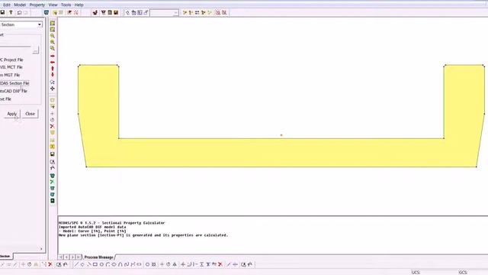Click the last tab-scroll arrow by Process Message
Screen dimensions: 488x275
tap(79, 257)
